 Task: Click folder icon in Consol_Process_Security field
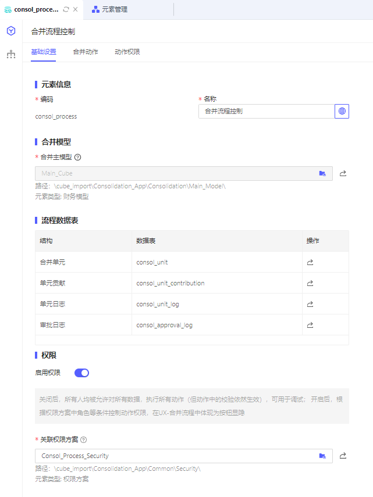pyautogui.click(x=322, y=456)
